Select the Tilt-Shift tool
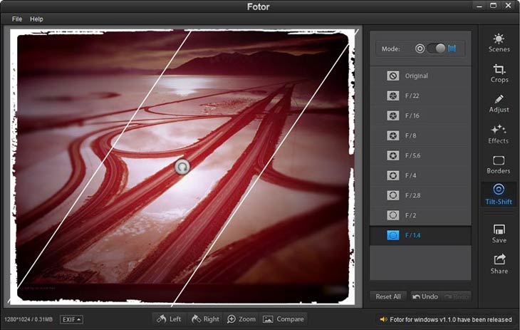The image size is (520, 330). pyautogui.click(x=499, y=195)
